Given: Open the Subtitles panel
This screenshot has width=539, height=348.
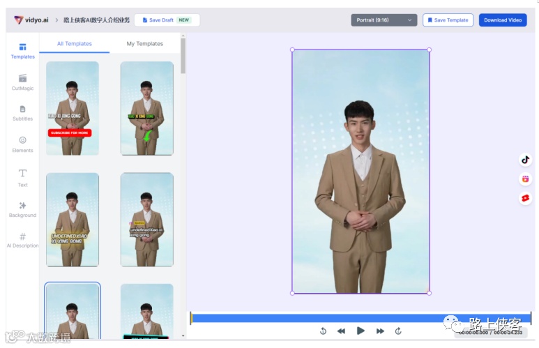Looking at the screenshot, I should 23,113.
